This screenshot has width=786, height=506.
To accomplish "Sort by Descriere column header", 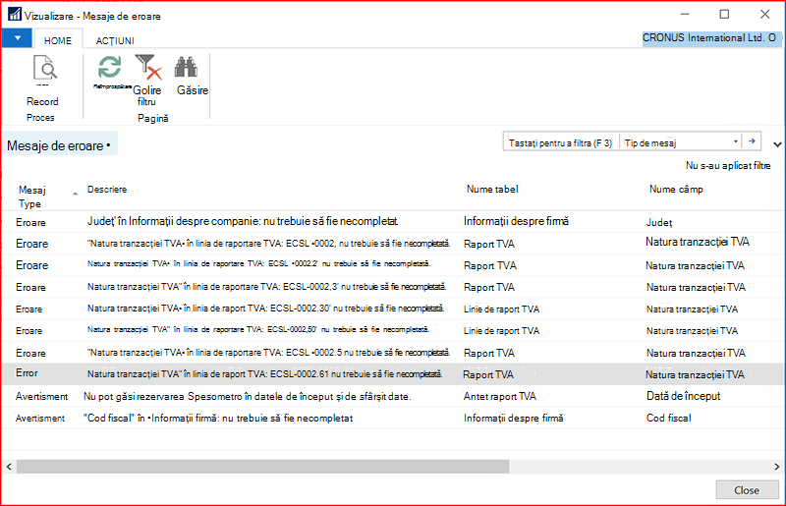I will pyautogui.click(x=107, y=190).
